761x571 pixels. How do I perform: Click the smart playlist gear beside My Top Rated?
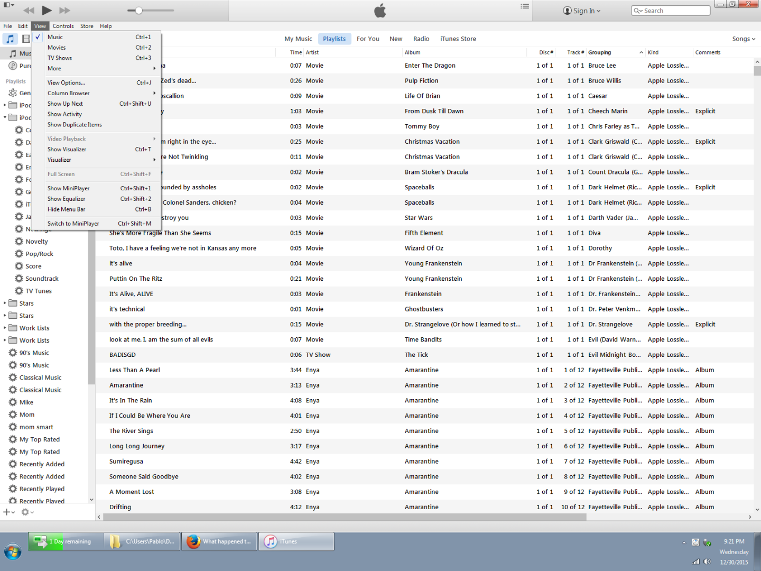tap(13, 439)
